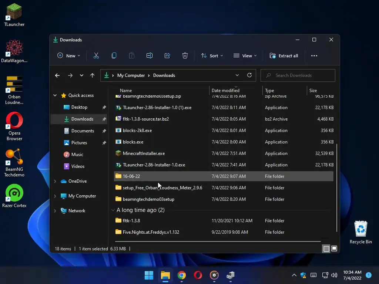The width and height of the screenshot is (379, 284).
Task: Go back with the left arrow
Action: pos(57,75)
